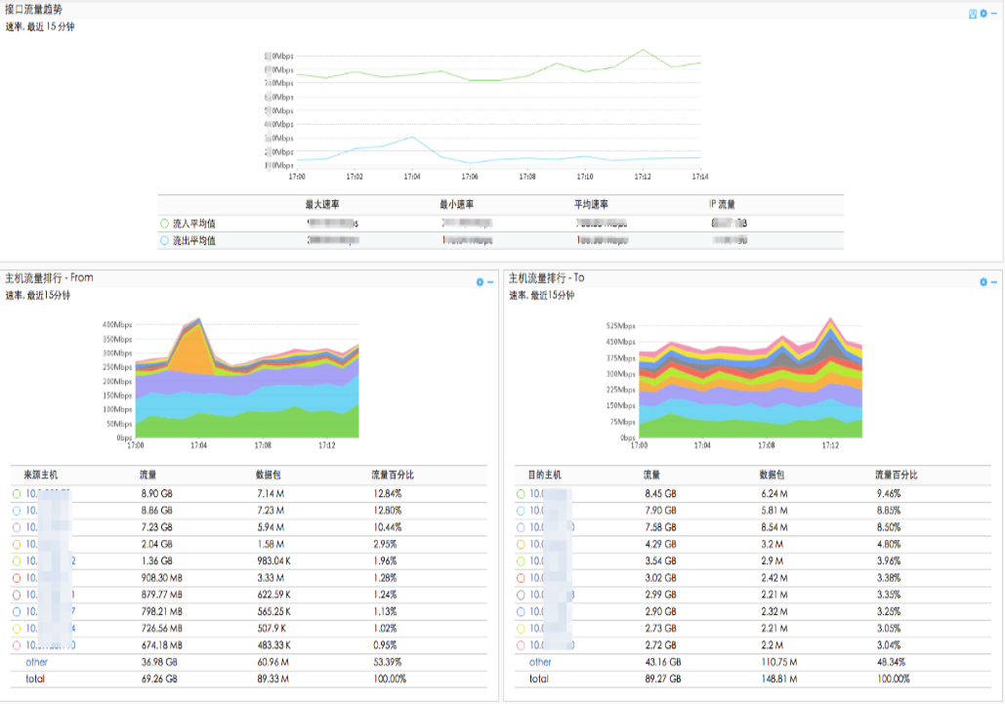The image size is (1005, 704).
Task: Open destination host link in 7.58 GB row
Action: pyautogui.click(x=552, y=527)
